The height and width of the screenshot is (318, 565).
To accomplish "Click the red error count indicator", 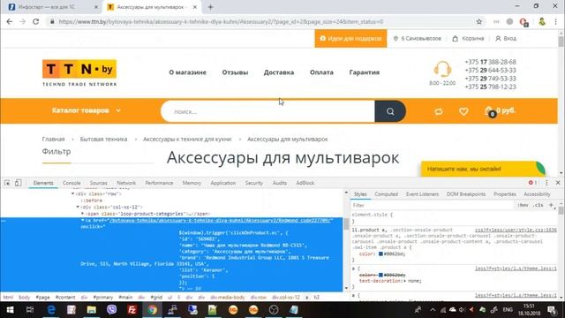I will 532,183.
